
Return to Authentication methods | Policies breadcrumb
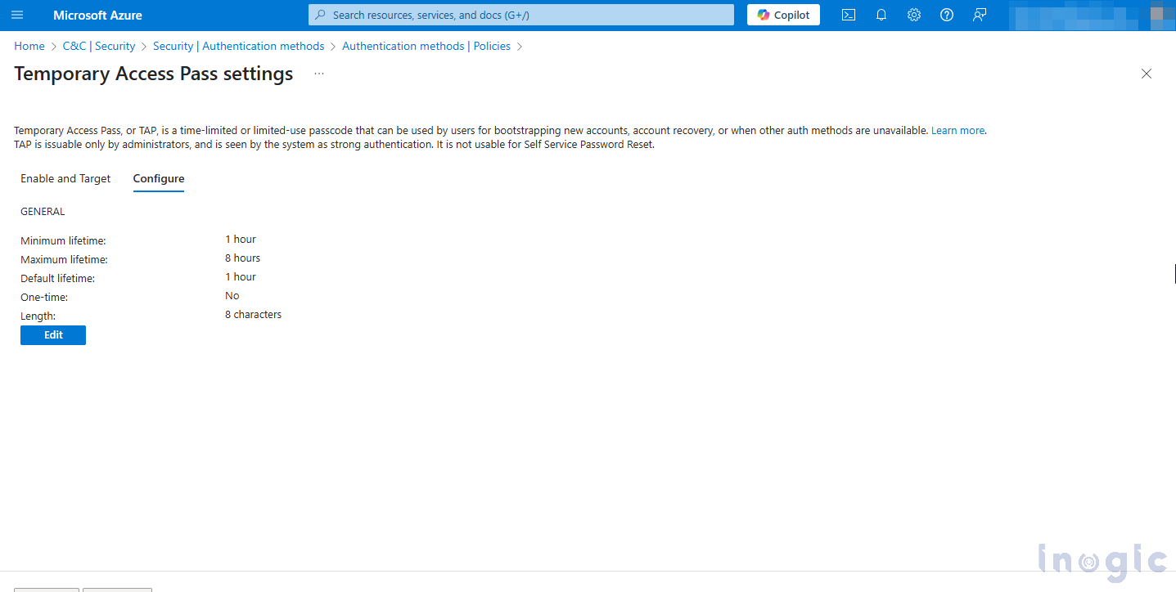click(x=426, y=46)
